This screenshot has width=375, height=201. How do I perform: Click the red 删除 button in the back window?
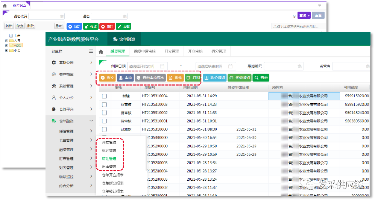(107, 27)
